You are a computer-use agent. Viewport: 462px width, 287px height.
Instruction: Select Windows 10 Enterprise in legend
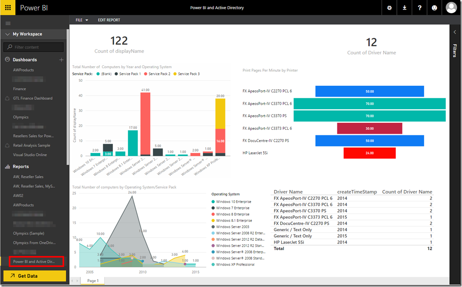(x=231, y=202)
